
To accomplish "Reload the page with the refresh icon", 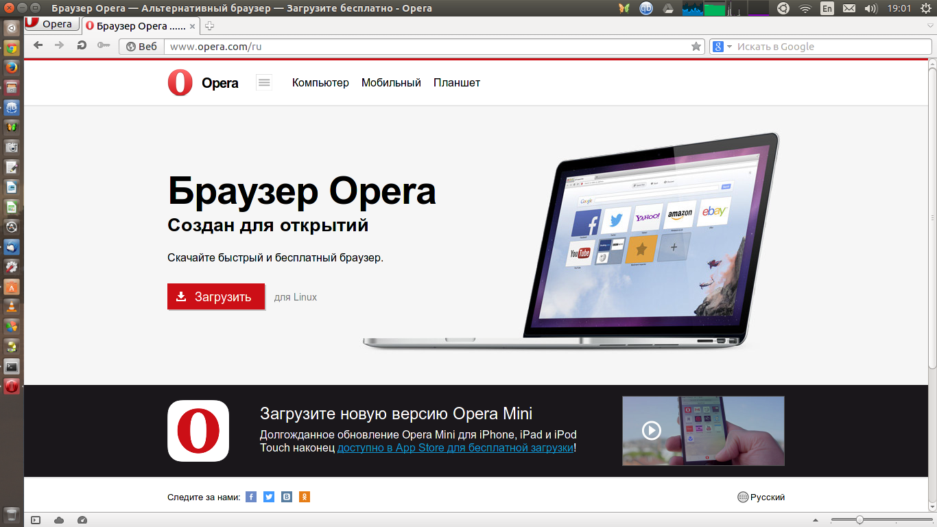I will coord(82,45).
